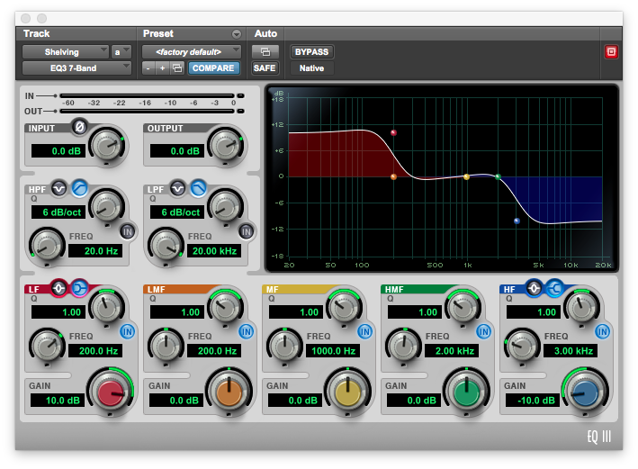Click the red LF gain knob
This screenshot has width=638, height=469.
click(110, 392)
